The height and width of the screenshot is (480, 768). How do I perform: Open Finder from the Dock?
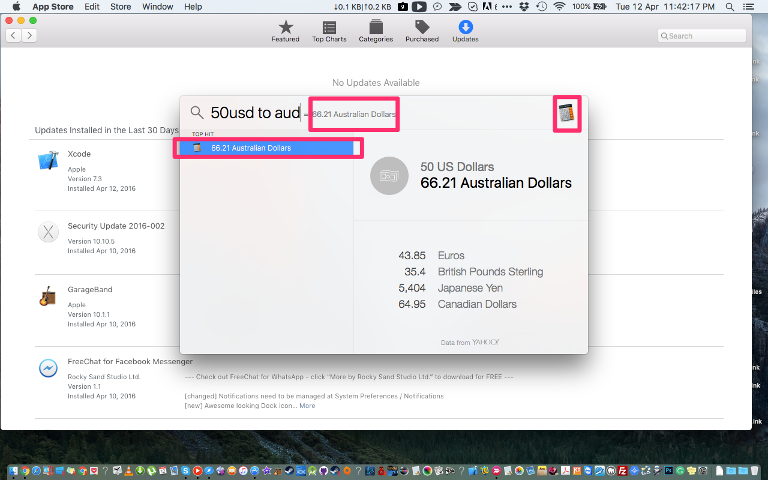(x=13, y=471)
